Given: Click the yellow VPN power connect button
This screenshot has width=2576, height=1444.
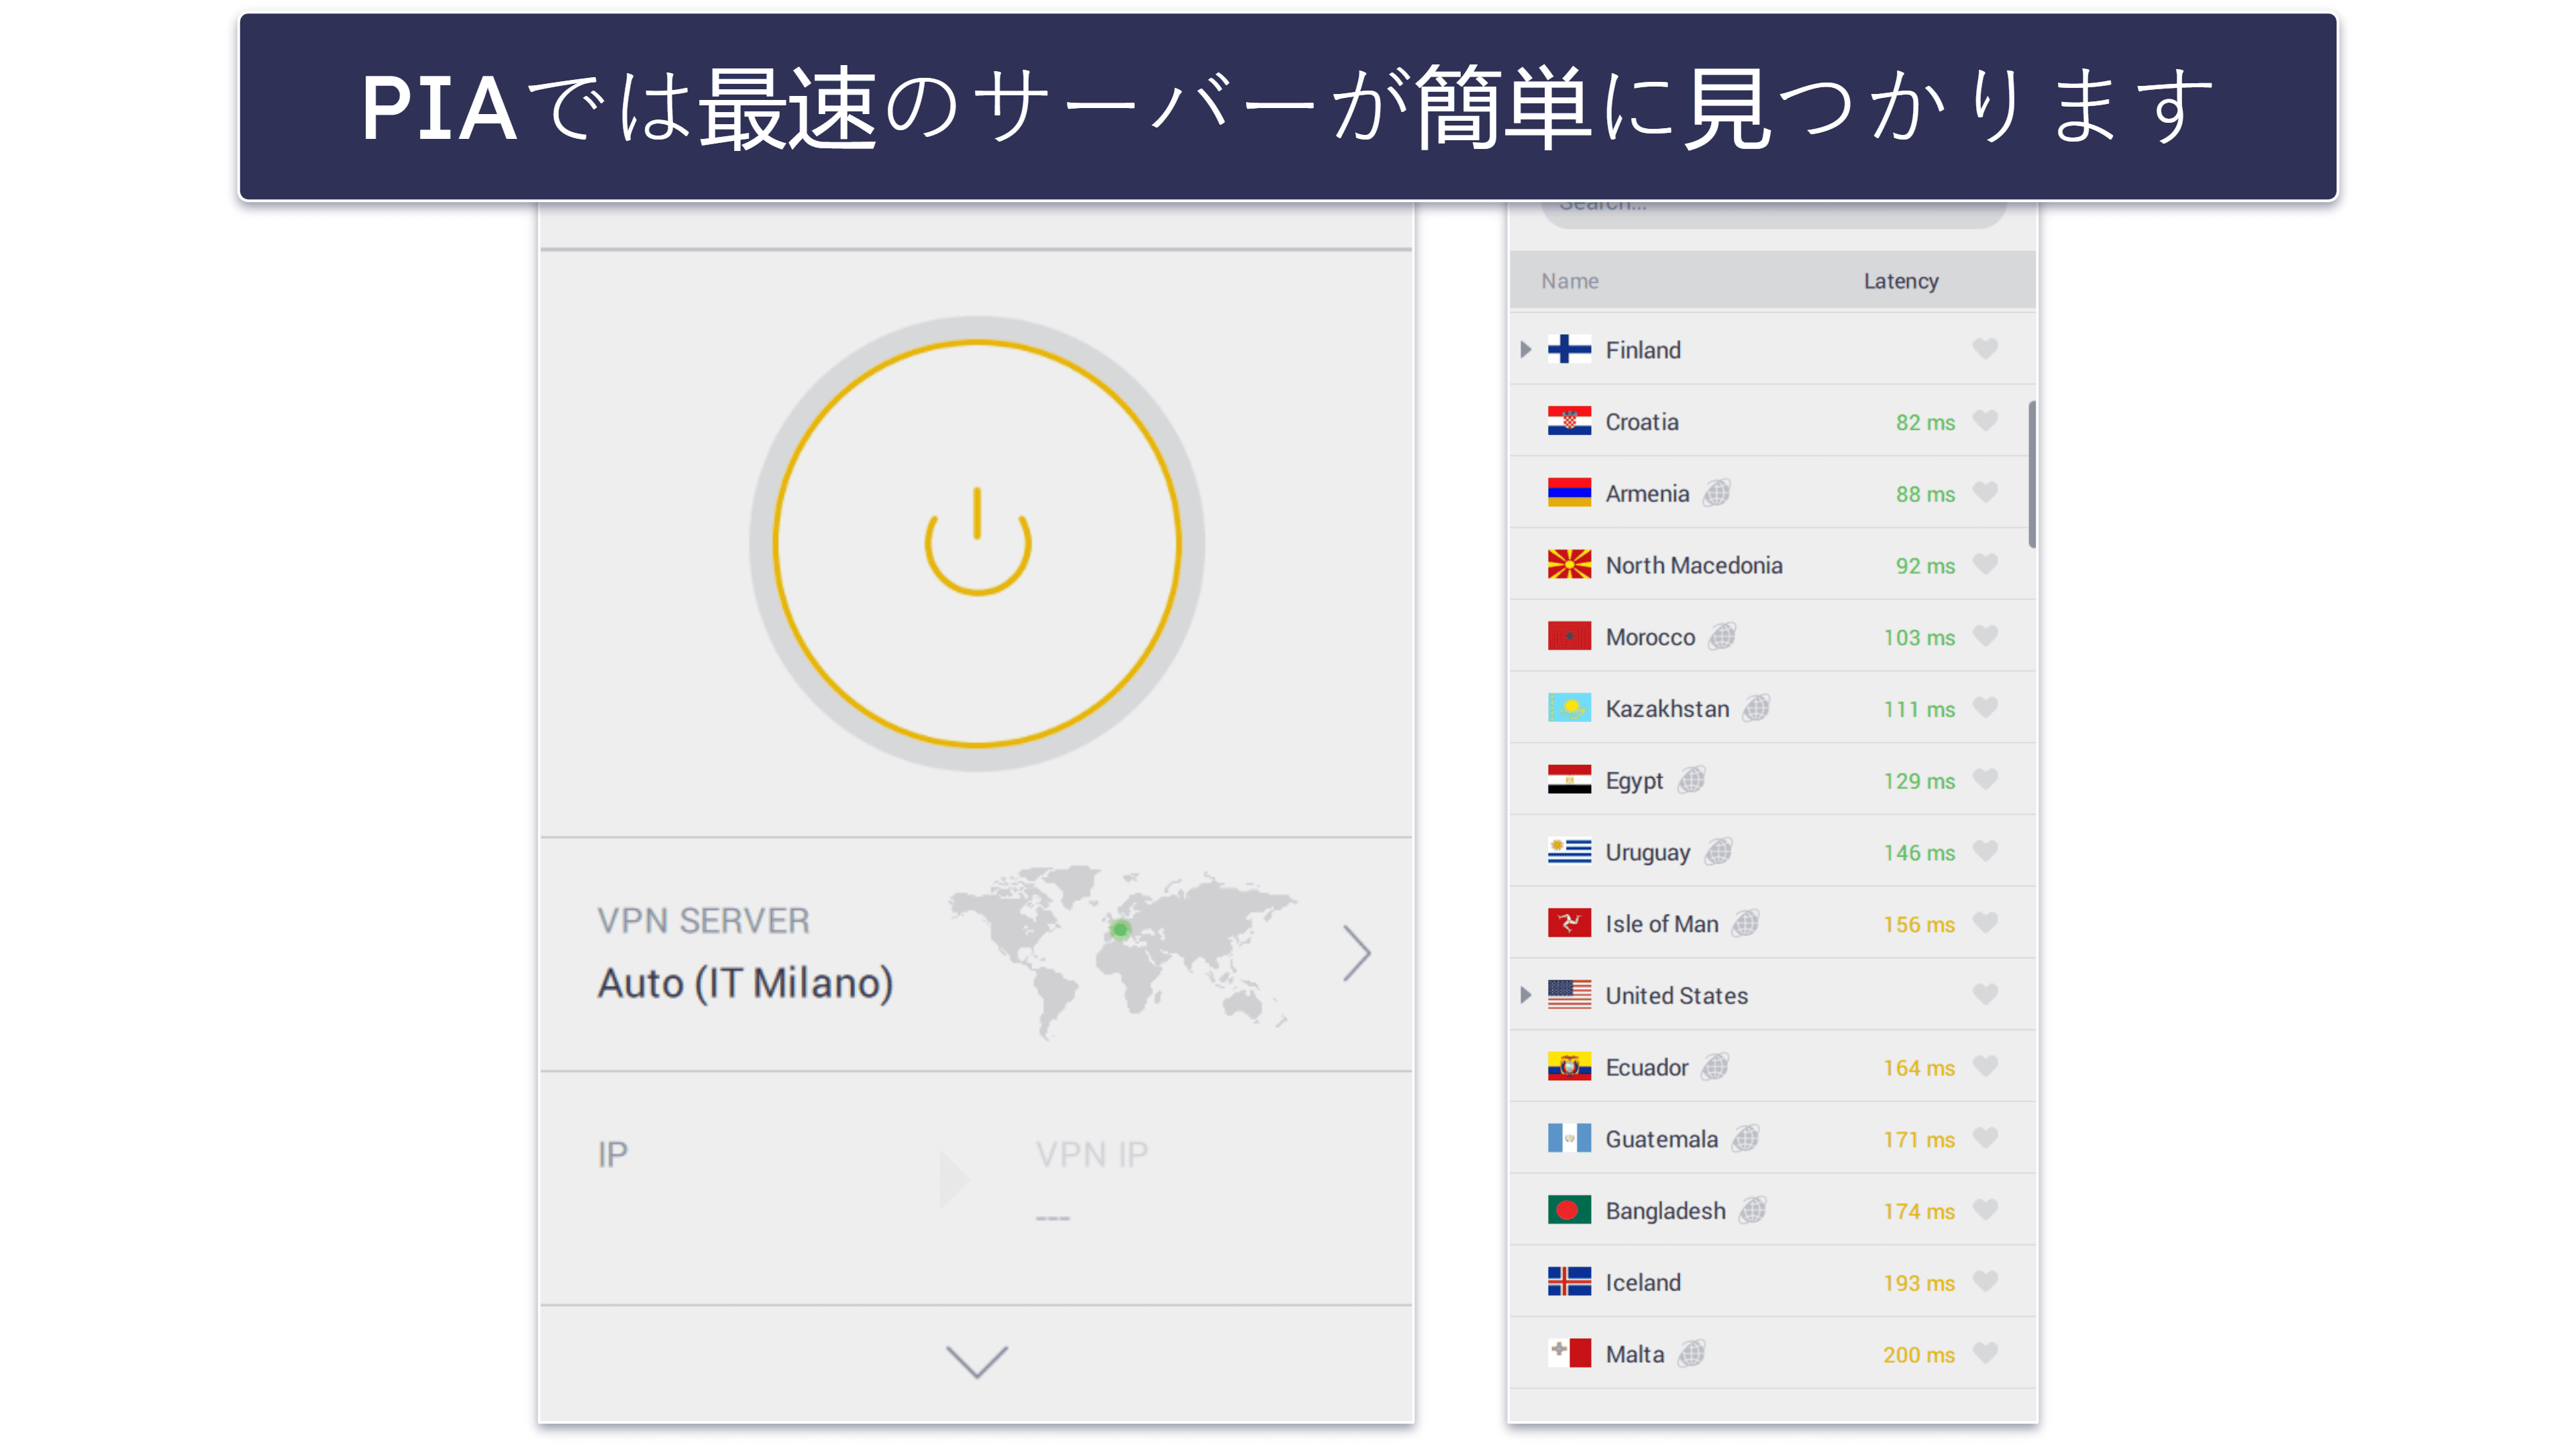Looking at the screenshot, I should [x=977, y=544].
